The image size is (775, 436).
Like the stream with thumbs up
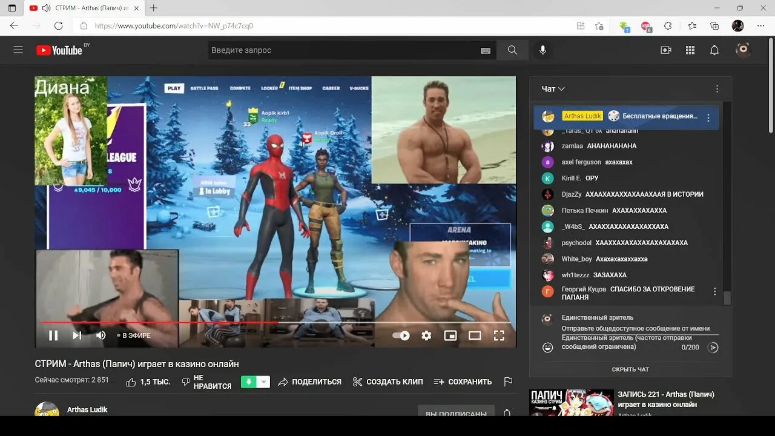tap(148, 382)
